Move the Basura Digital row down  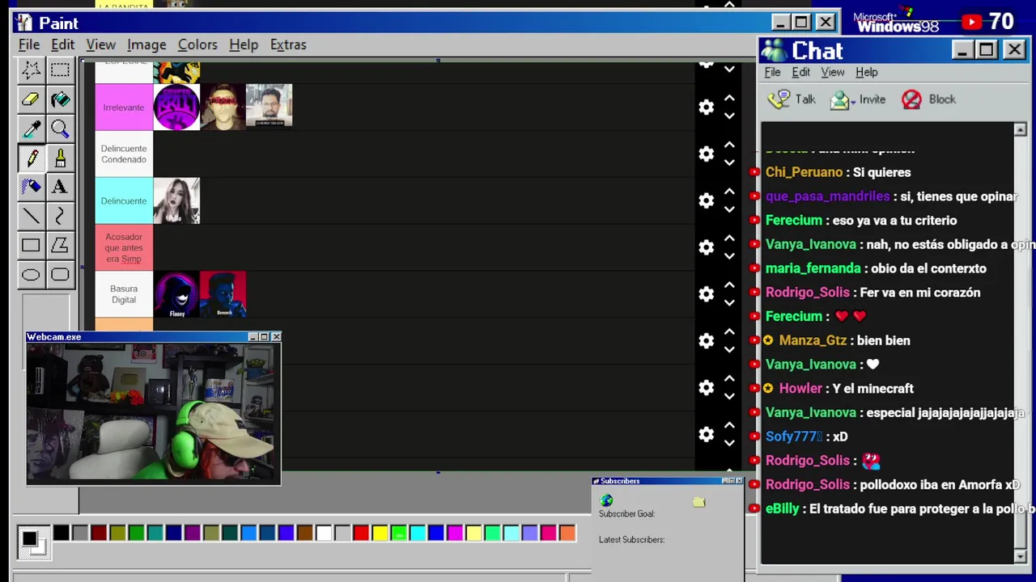click(x=729, y=303)
